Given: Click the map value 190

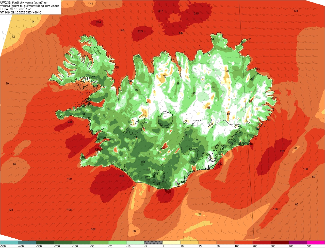Looking at the screenshot, I should click(x=69, y=179).
